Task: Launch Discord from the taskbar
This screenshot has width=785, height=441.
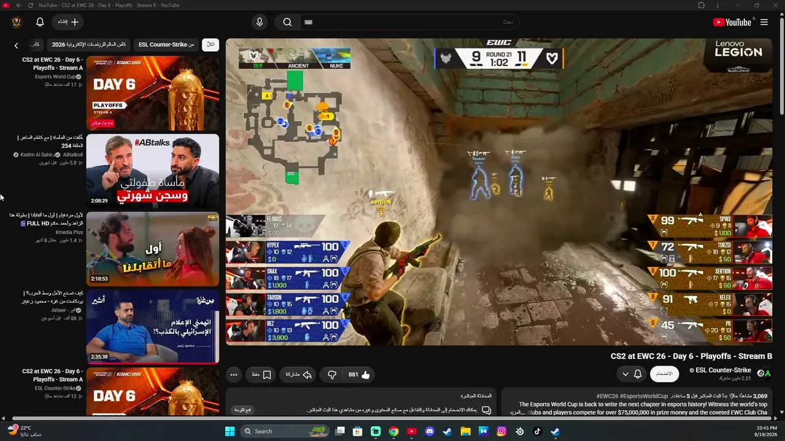Action: click(429, 431)
